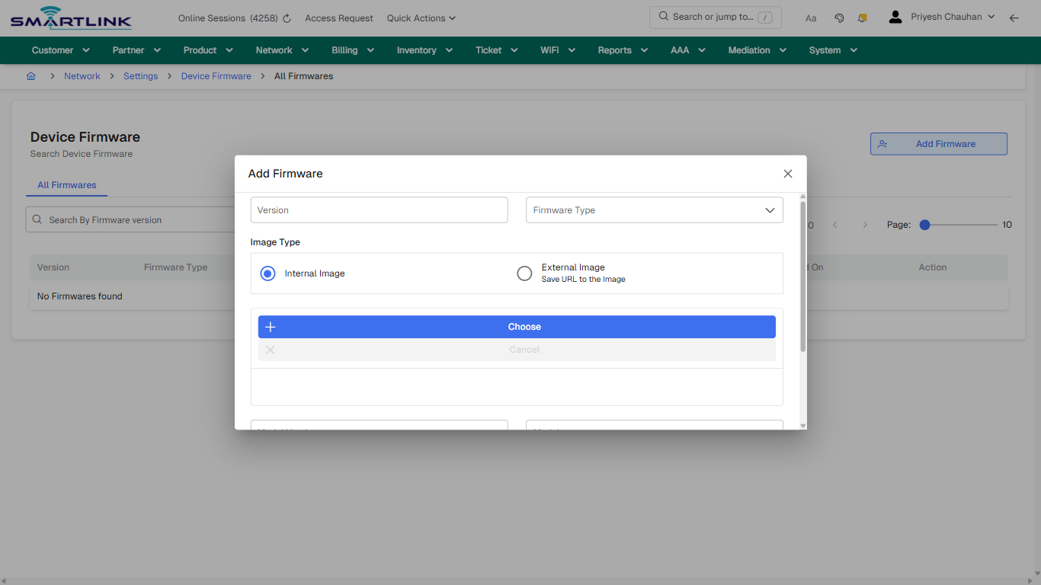Open the theme switcher icon in the header

tap(839, 18)
